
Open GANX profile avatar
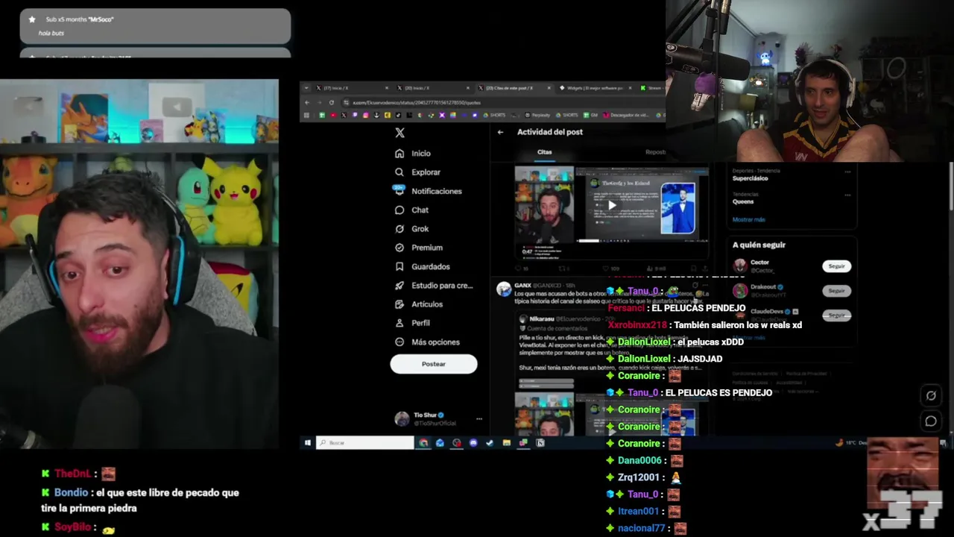click(x=505, y=289)
